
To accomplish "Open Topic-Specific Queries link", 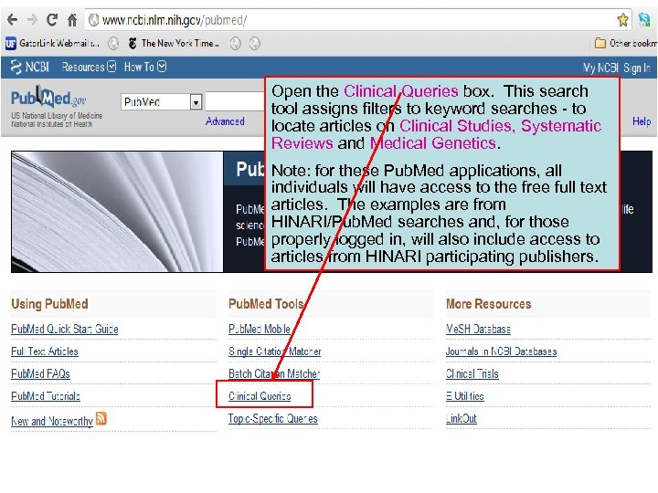I will tap(273, 418).
